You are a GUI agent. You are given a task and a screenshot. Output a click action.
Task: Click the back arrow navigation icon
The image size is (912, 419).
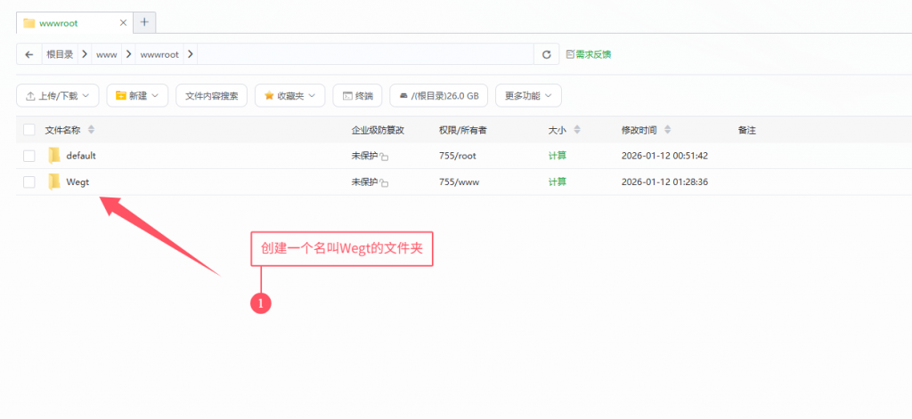pyautogui.click(x=29, y=54)
